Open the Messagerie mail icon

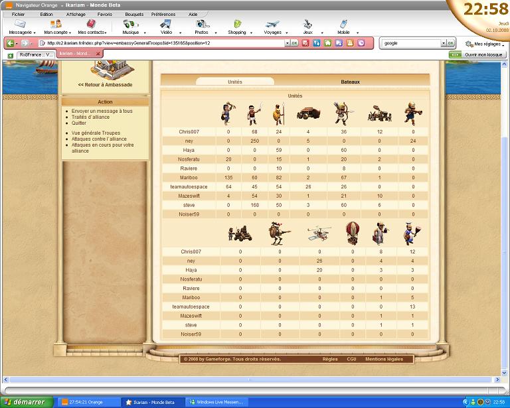(20, 24)
